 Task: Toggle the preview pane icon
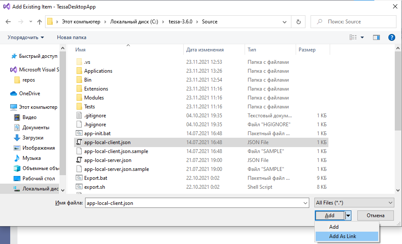coord(376,37)
